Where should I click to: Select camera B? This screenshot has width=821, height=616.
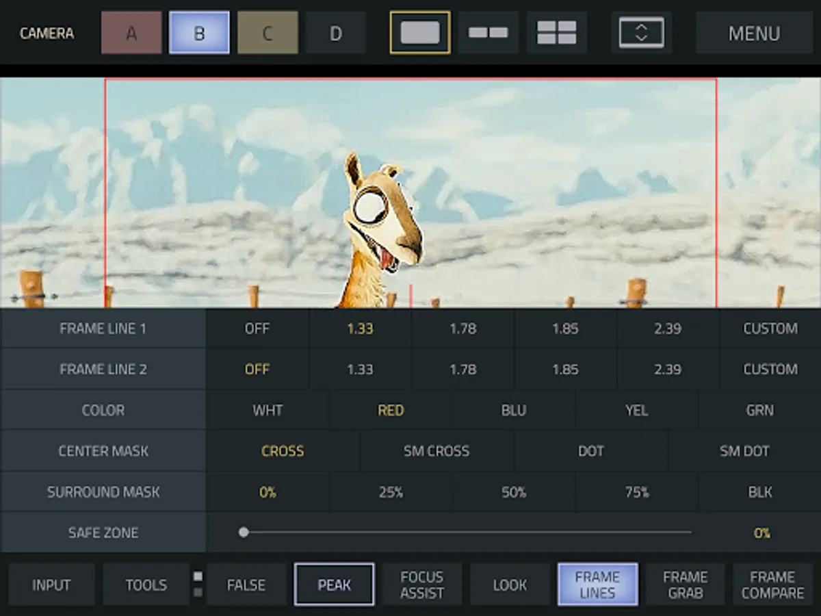tap(199, 32)
